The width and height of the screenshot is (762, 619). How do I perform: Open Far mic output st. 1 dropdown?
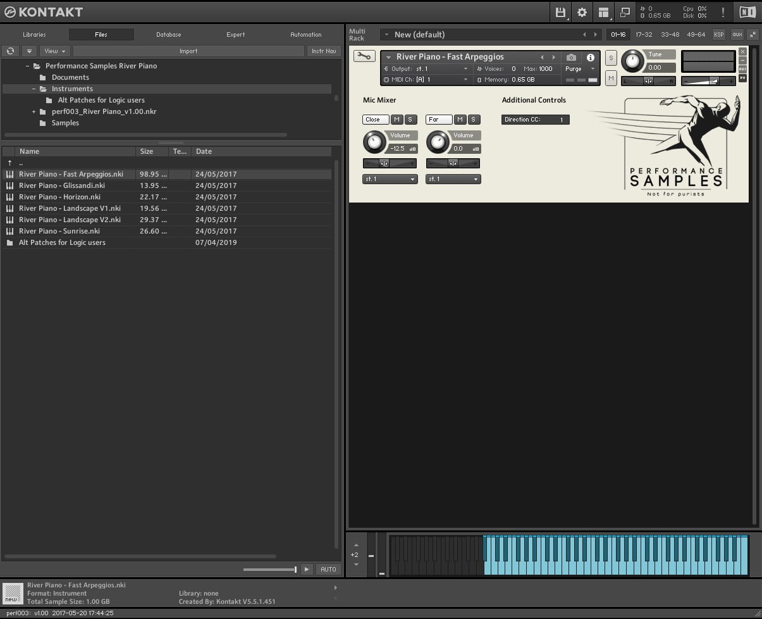pyautogui.click(x=453, y=179)
